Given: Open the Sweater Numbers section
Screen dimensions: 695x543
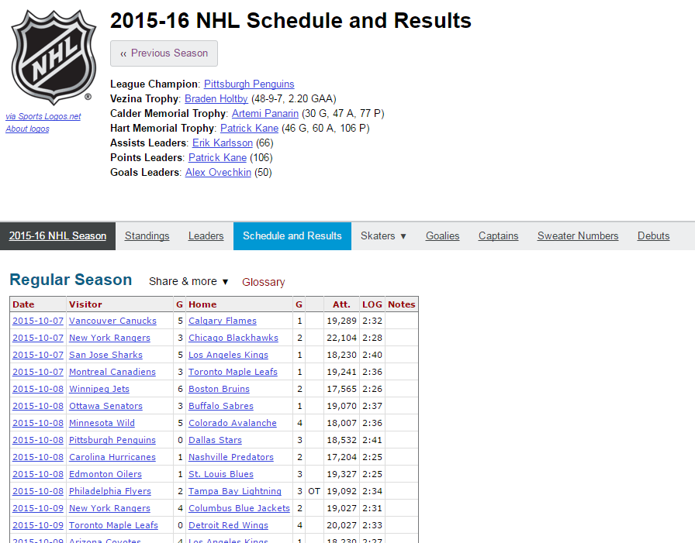Looking at the screenshot, I should (577, 235).
